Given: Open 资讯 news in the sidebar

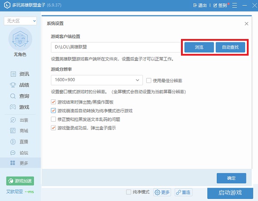Looking at the screenshot, I should (20, 74).
